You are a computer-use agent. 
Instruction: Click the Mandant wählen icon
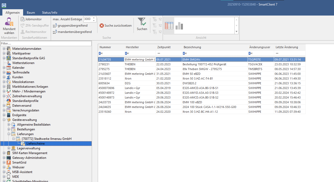click(x=9, y=22)
